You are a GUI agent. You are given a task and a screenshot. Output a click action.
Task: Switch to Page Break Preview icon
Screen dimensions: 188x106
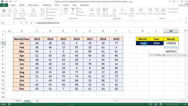[161, 104]
